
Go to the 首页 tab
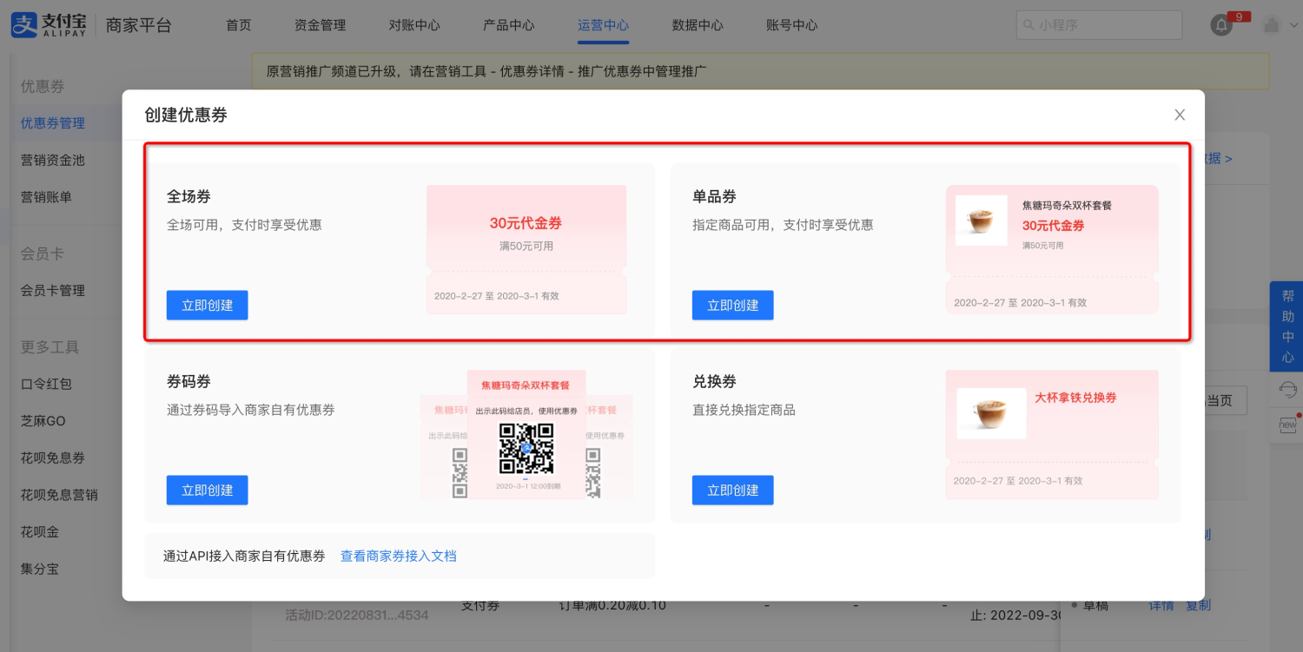coord(239,25)
